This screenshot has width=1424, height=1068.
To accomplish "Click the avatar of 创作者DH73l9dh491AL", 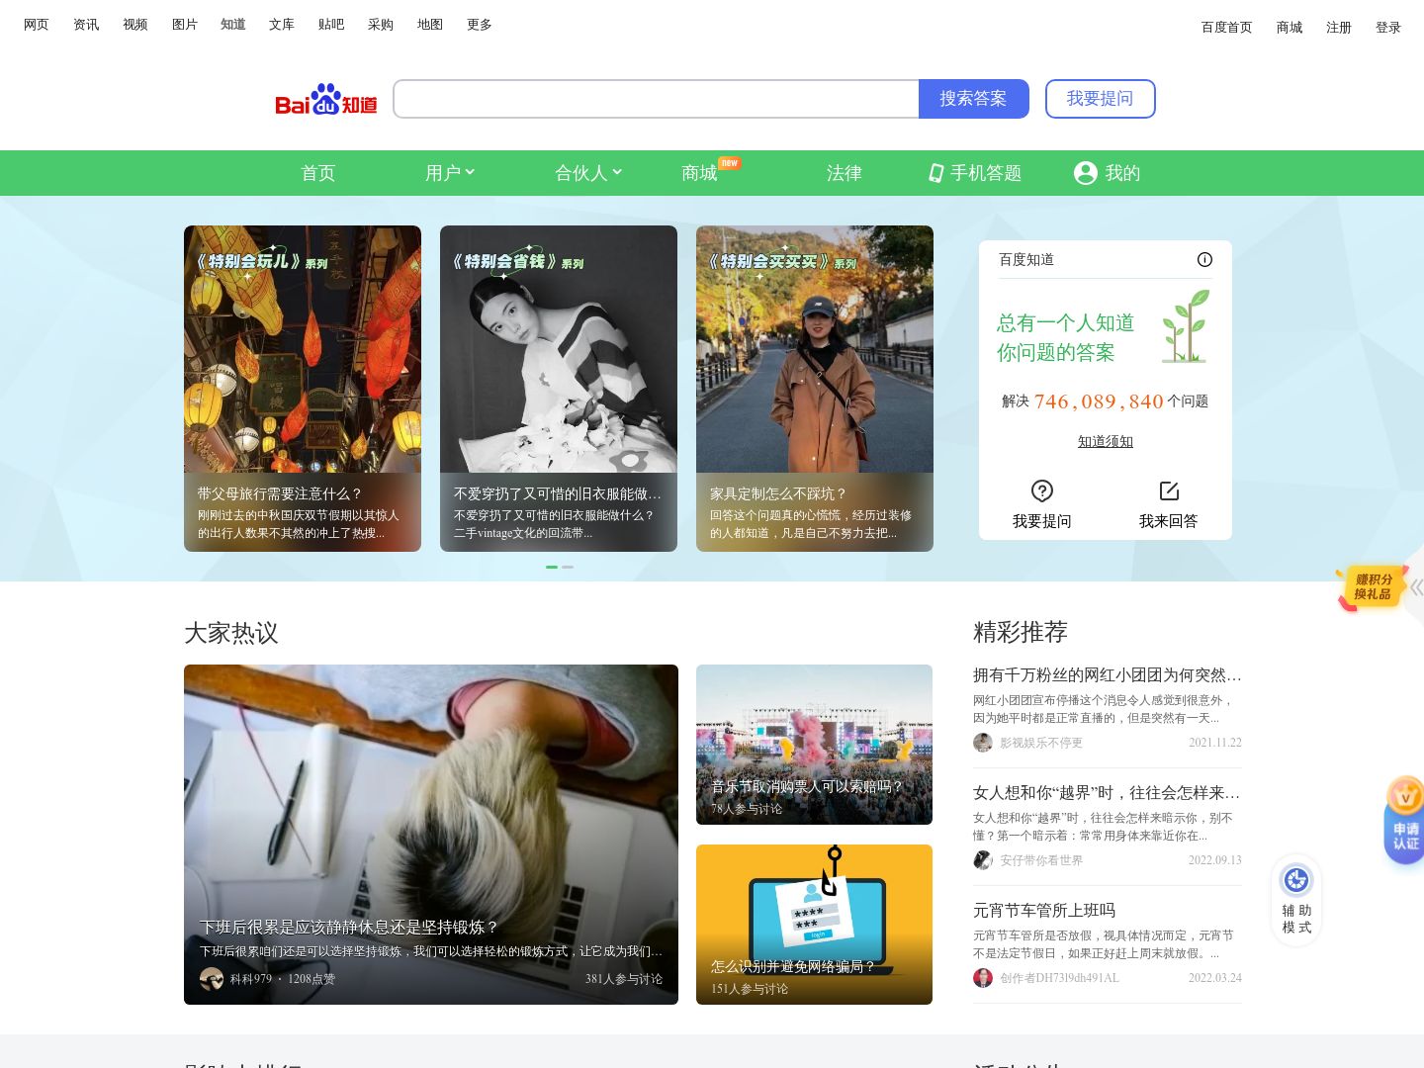I will coord(983,978).
